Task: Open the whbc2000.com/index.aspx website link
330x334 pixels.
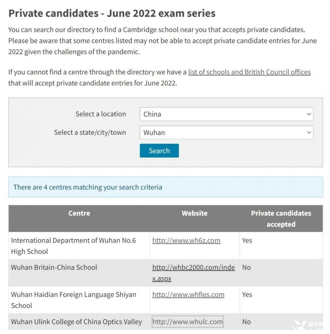Action: [x=194, y=273]
